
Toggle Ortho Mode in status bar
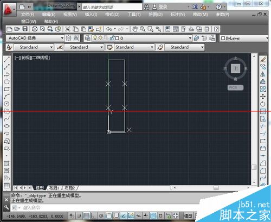tap(94, 215)
